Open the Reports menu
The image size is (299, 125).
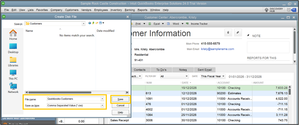[x=142, y=10]
